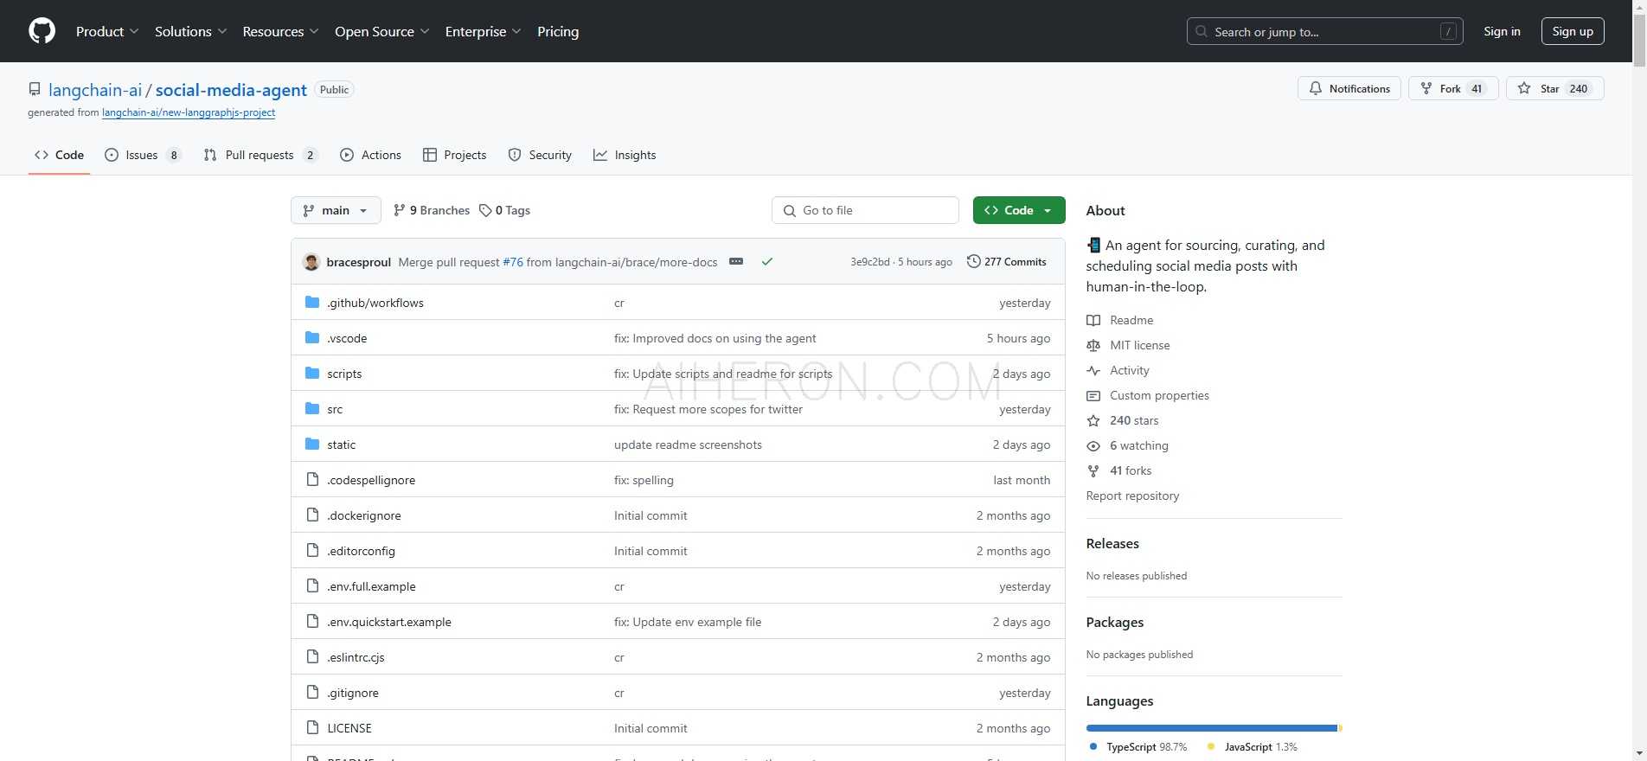Open the main branch selector

pos(336,210)
